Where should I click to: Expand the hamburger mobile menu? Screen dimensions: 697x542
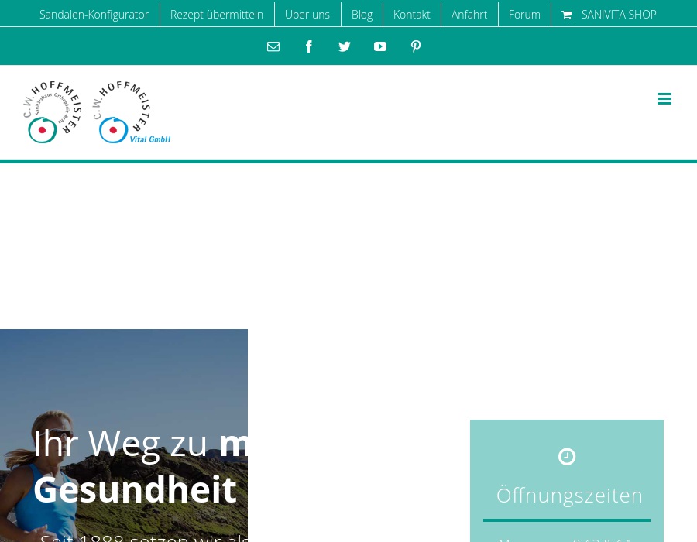click(664, 98)
